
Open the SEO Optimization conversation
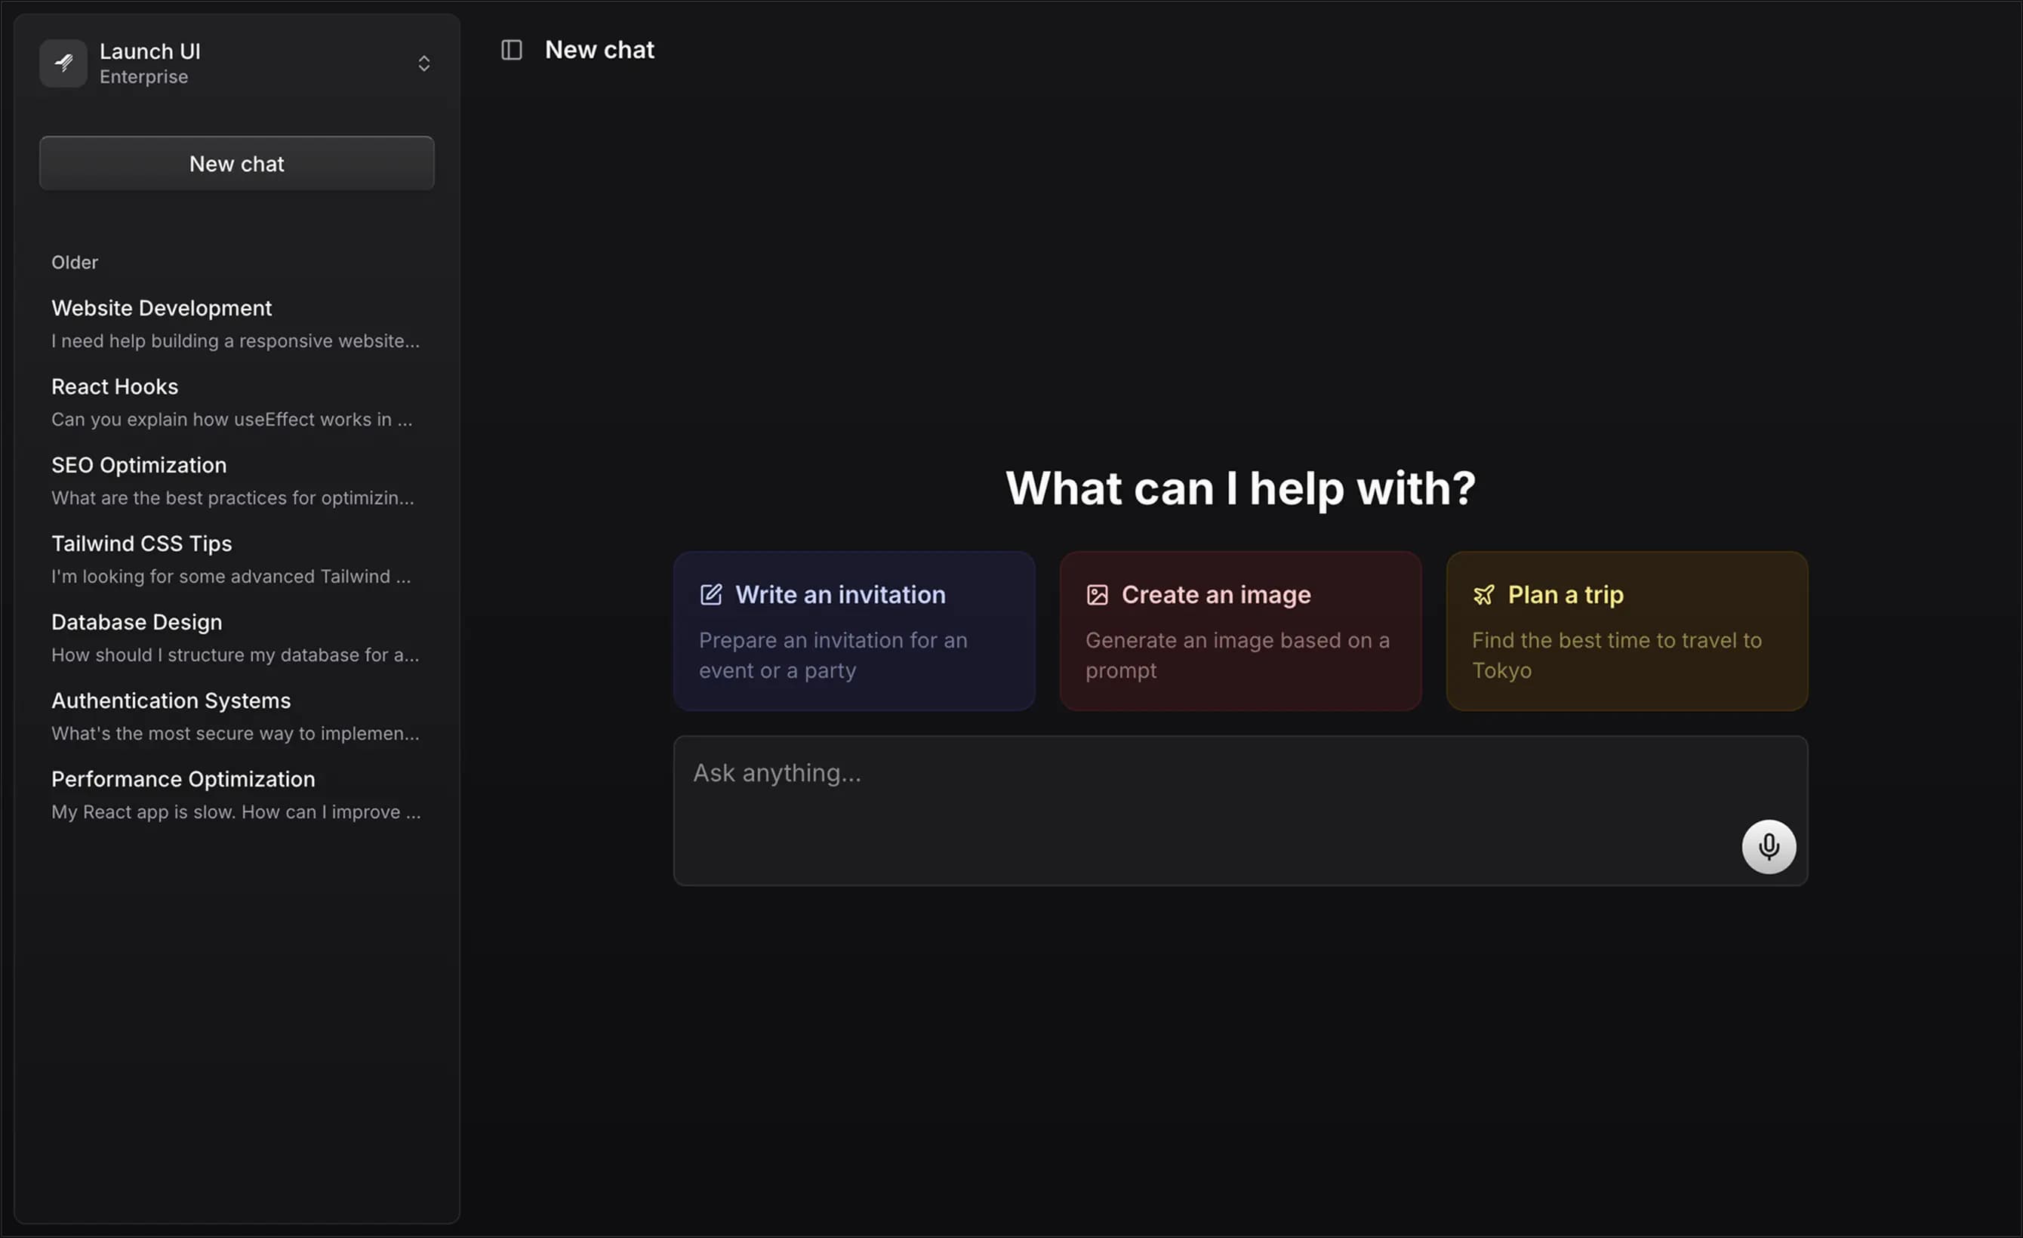236,480
